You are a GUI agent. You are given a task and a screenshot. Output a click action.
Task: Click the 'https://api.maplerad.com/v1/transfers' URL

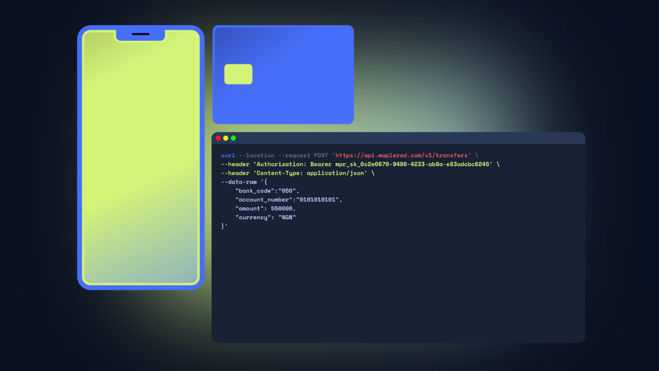click(x=402, y=155)
